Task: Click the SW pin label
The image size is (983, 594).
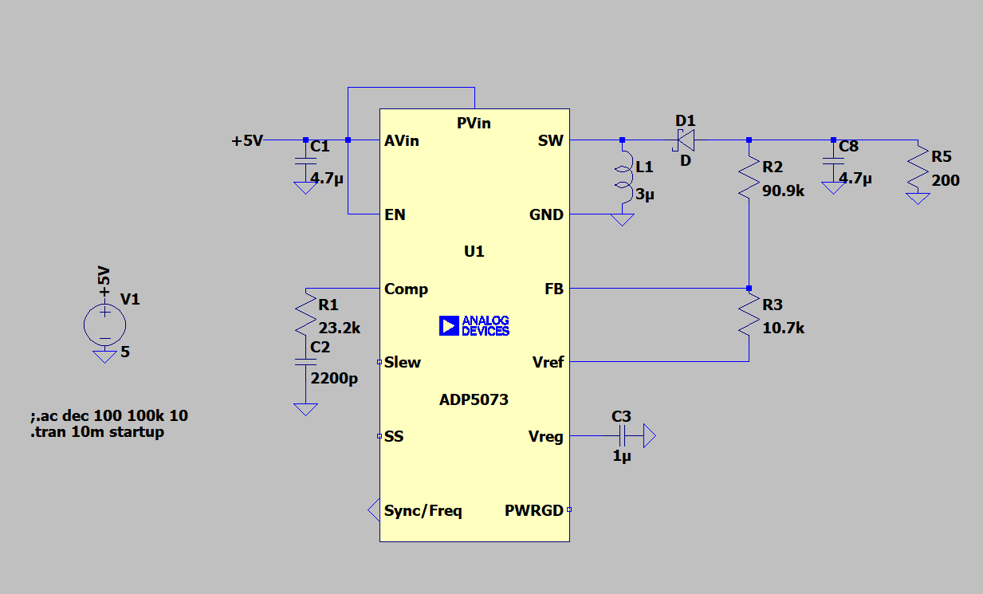Action: pyautogui.click(x=551, y=141)
